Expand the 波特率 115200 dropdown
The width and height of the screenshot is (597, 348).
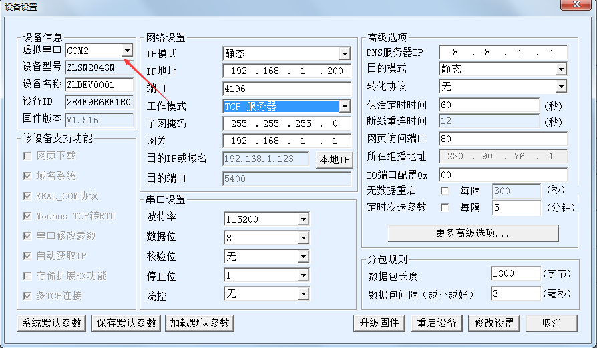[303, 219]
